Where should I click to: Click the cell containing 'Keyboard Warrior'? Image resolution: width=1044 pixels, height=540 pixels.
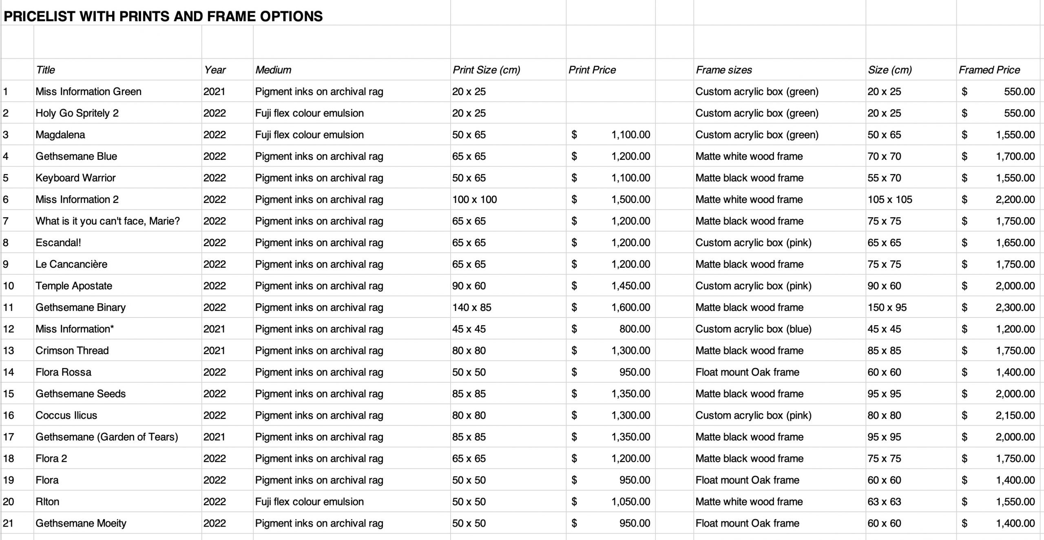[117, 178]
